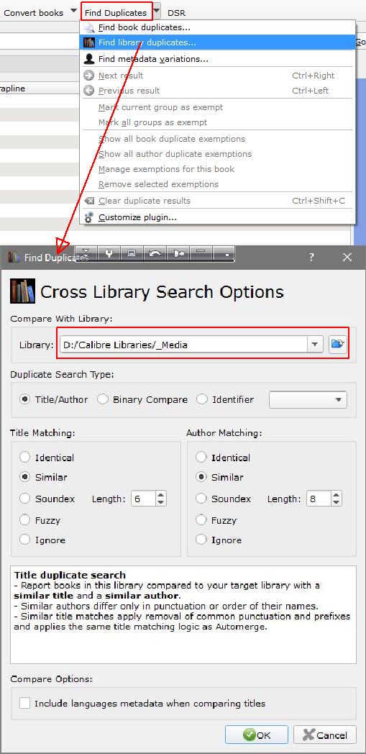This screenshot has height=754, width=366.
Task: Click the Find book duplicates magnifier icon
Action: (x=89, y=27)
